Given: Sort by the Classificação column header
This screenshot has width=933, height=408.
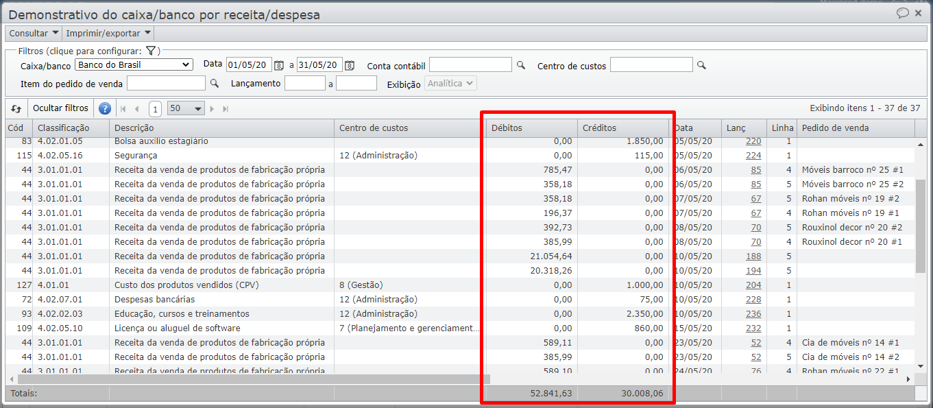Looking at the screenshot, I should (x=71, y=128).
